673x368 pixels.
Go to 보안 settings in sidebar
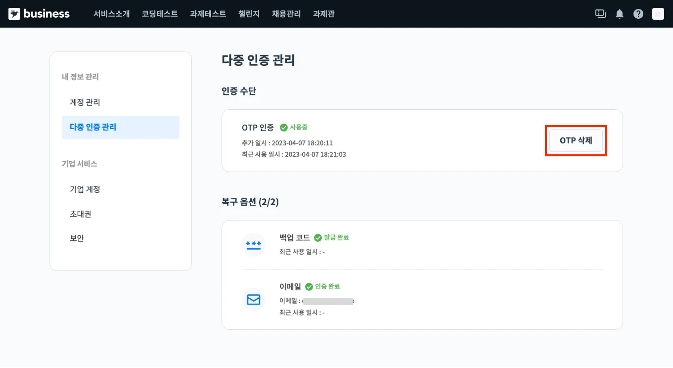pos(77,238)
